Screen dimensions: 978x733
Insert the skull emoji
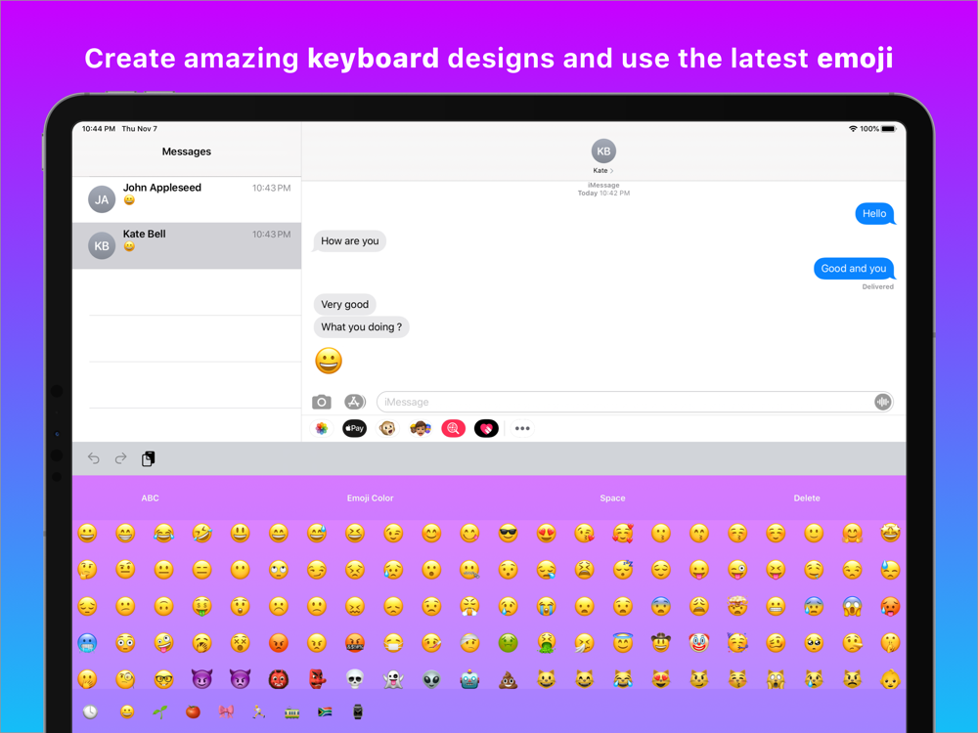click(x=355, y=679)
